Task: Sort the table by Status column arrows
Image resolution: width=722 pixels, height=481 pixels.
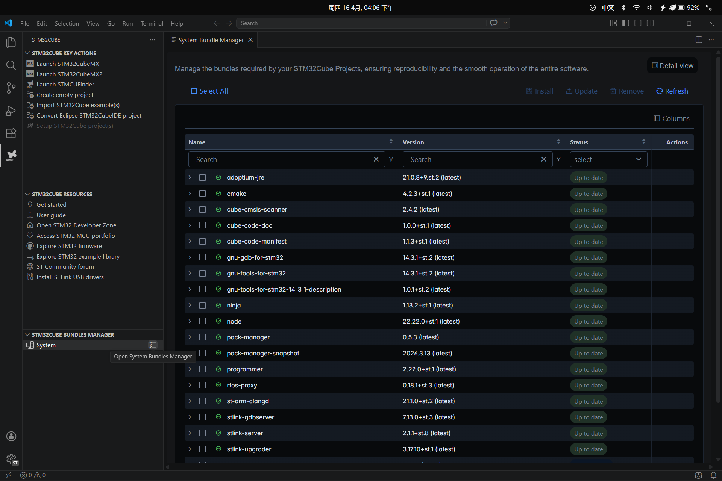Action: click(x=644, y=142)
